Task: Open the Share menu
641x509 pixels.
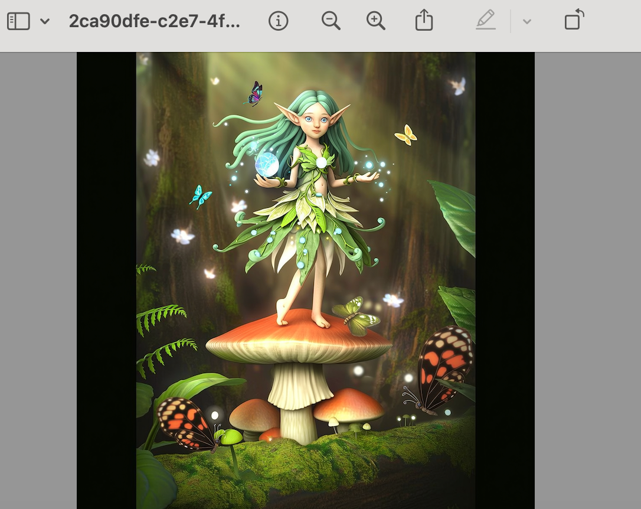Action: tap(424, 20)
